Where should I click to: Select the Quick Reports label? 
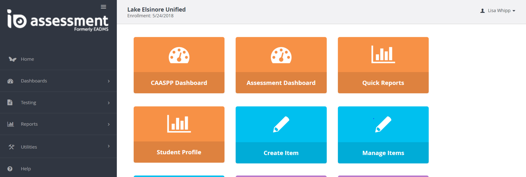click(383, 83)
